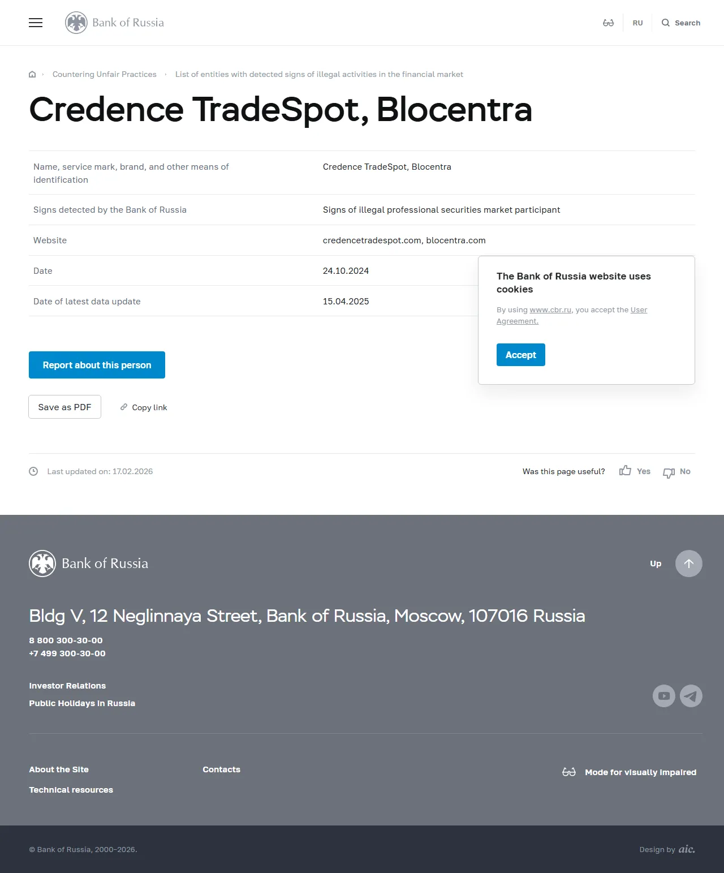Open Investor Relations footer link
724x873 pixels.
coord(67,686)
